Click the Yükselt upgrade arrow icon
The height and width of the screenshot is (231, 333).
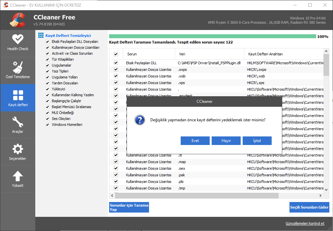[x=18, y=176]
